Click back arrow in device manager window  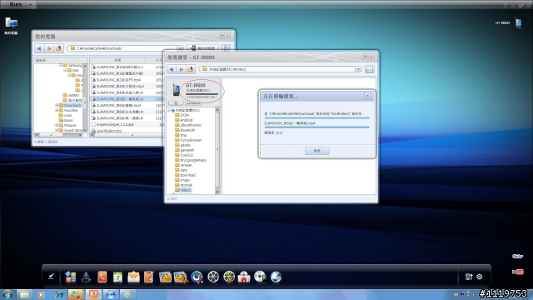pos(172,69)
